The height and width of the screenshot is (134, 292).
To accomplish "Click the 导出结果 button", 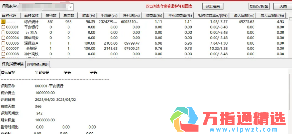I will coord(213,6).
